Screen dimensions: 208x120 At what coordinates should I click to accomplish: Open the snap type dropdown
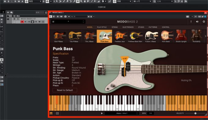point(124,1)
